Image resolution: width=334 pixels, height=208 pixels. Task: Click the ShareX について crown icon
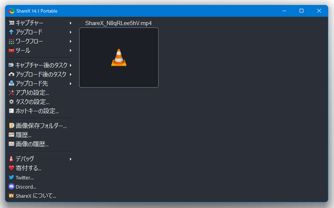pyautogui.click(x=11, y=195)
